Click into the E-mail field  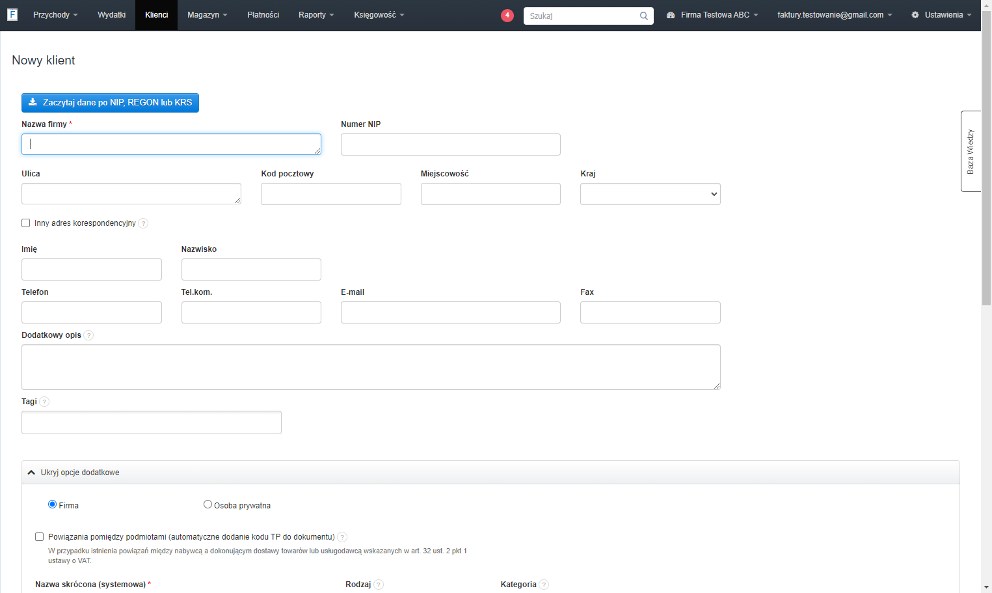(x=451, y=312)
